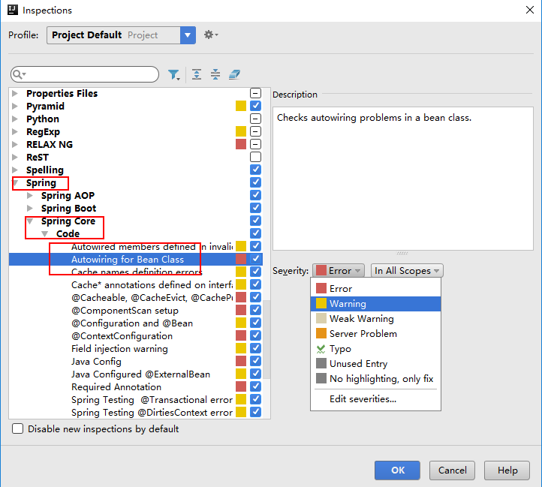This screenshot has width=542, height=487.
Task: Expand the Spring Boot node
Action: pos(30,209)
